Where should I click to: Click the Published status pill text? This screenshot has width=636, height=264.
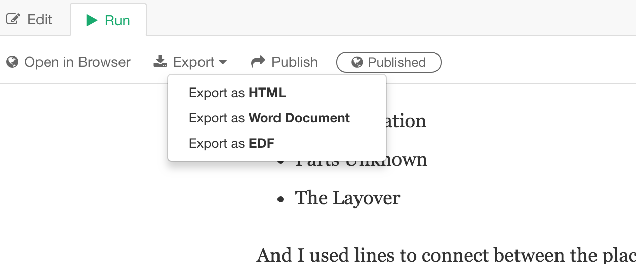point(396,62)
